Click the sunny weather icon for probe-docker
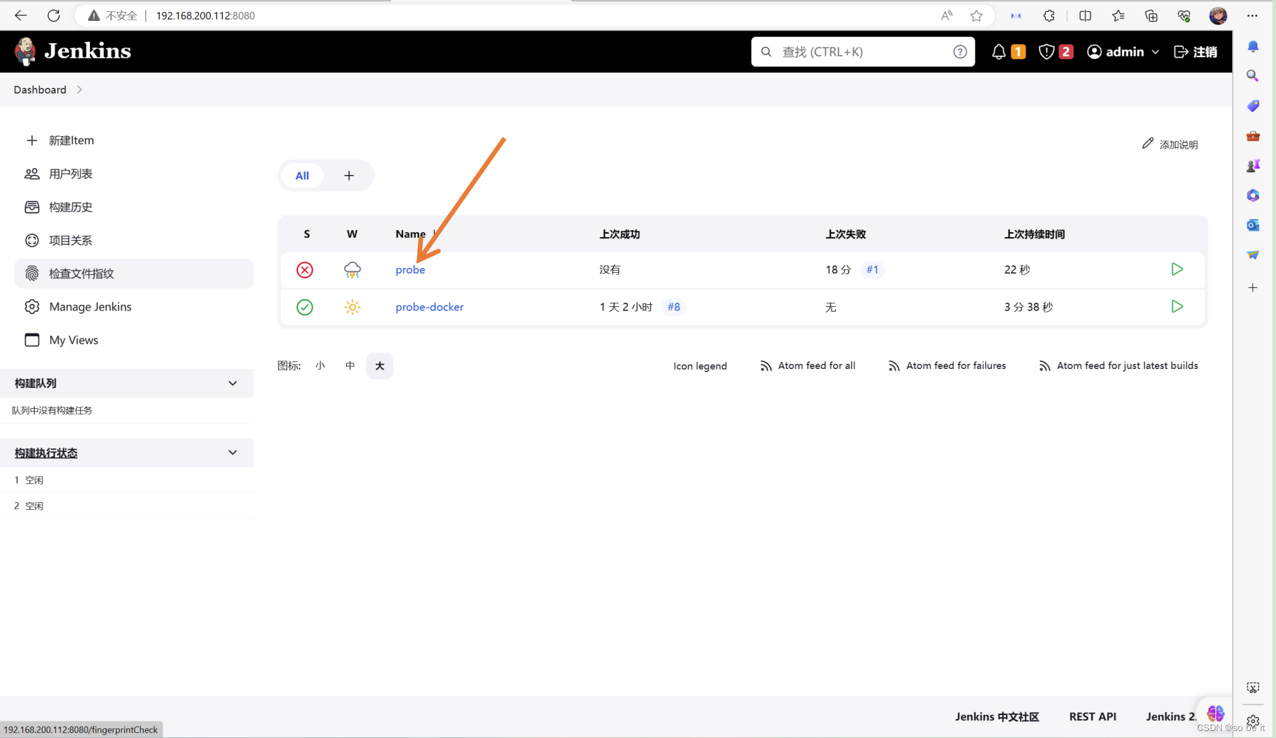 (x=352, y=307)
